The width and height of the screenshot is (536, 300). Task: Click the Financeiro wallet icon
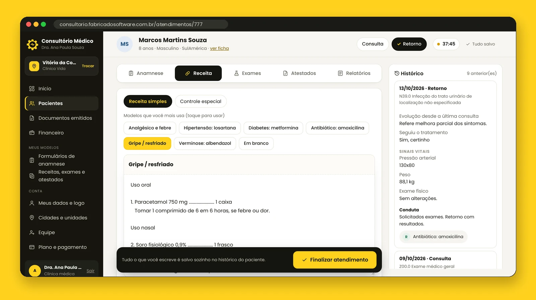pyautogui.click(x=32, y=133)
